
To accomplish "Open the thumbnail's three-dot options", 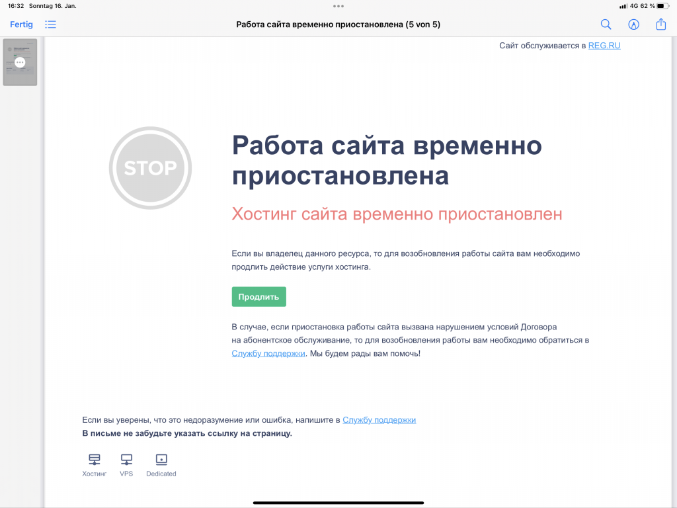I will pos(20,62).
